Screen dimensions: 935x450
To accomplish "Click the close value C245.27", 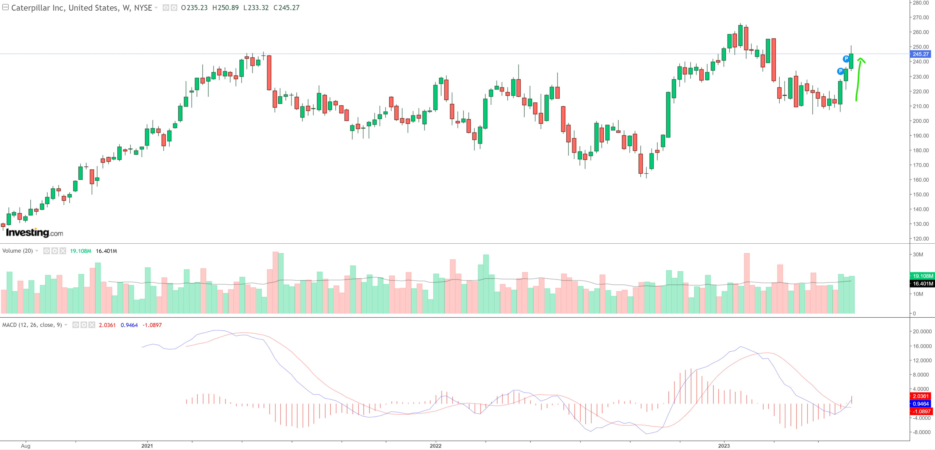I will 287,8.
